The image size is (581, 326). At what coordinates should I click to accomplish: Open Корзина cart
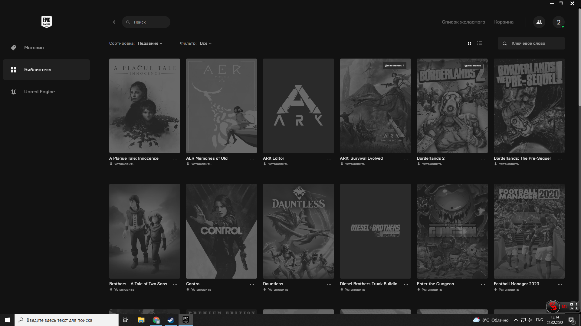pyautogui.click(x=504, y=22)
